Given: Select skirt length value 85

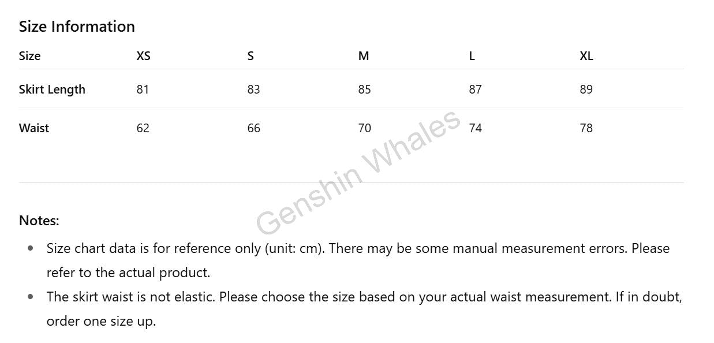Looking at the screenshot, I should pyautogui.click(x=365, y=90).
